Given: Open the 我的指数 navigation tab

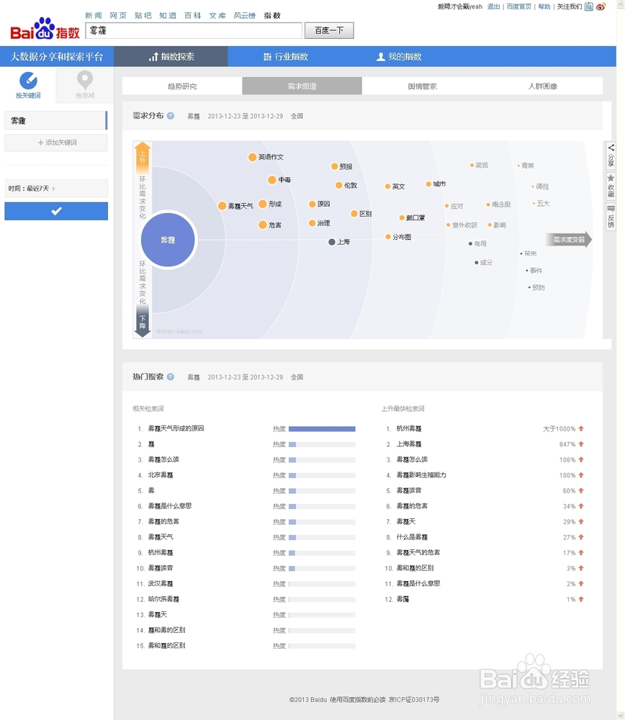Looking at the screenshot, I should [399, 56].
